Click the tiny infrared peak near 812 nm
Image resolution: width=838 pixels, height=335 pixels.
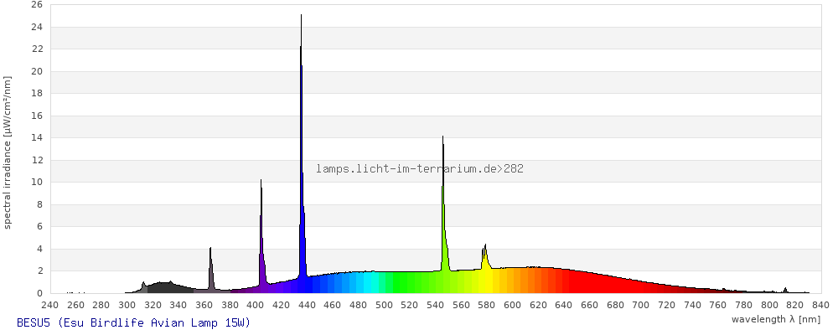785,291
